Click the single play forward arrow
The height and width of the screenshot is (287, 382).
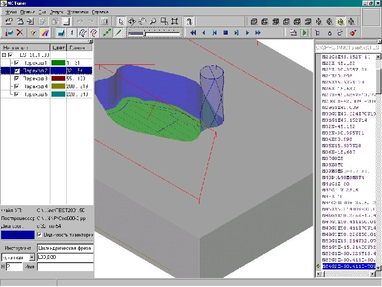coord(246,33)
